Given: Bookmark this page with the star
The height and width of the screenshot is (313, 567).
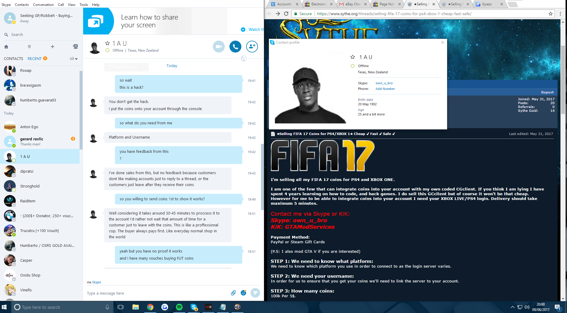Looking at the screenshot, I should 551,14.
